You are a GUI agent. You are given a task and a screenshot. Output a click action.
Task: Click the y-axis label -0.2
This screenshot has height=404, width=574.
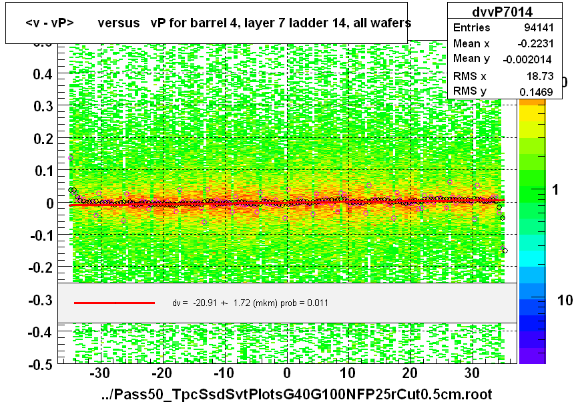41,267
